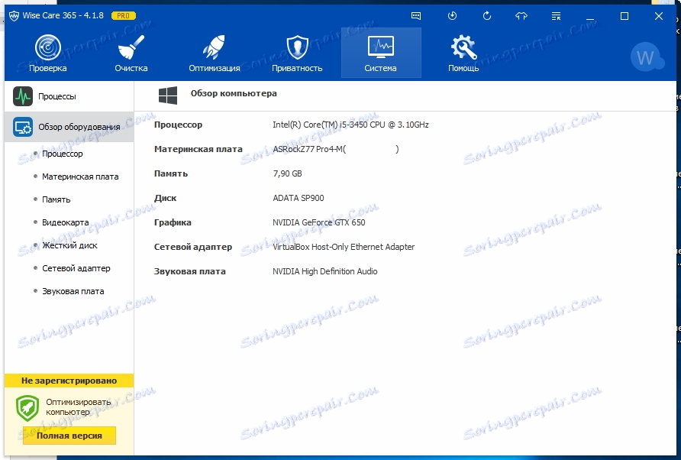The width and height of the screenshot is (681, 460).
Task: Click the Wise Care 365 shield logo
Action: (x=14, y=16)
